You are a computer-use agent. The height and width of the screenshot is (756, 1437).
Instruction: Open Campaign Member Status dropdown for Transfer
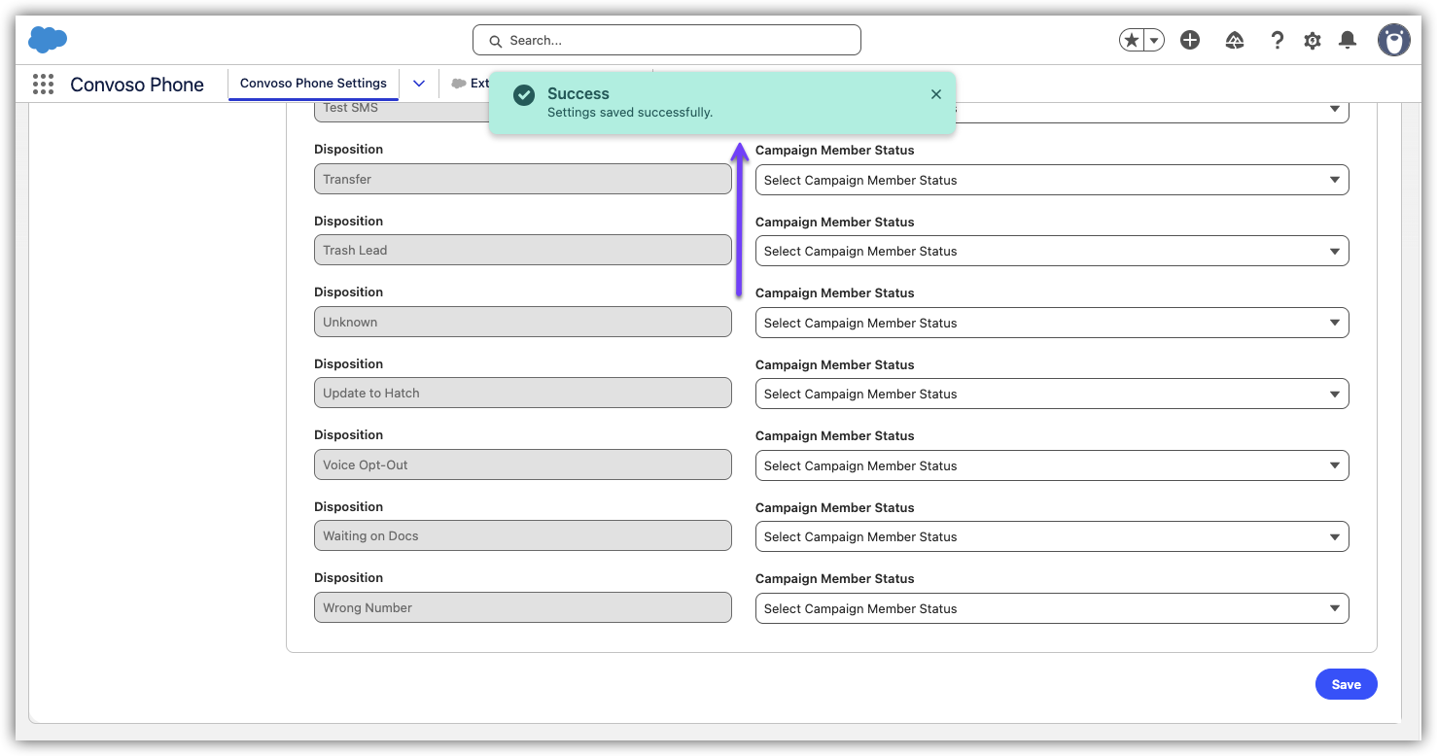pos(1051,180)
